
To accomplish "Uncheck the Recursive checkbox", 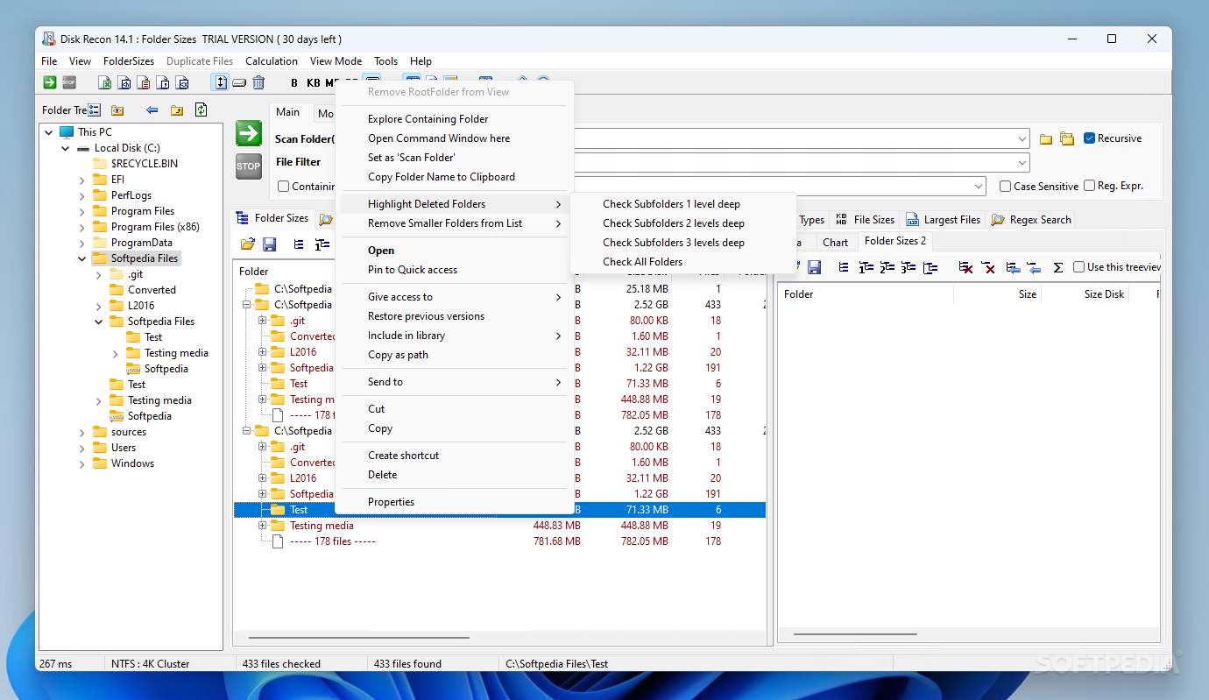I will point(1090,138).
